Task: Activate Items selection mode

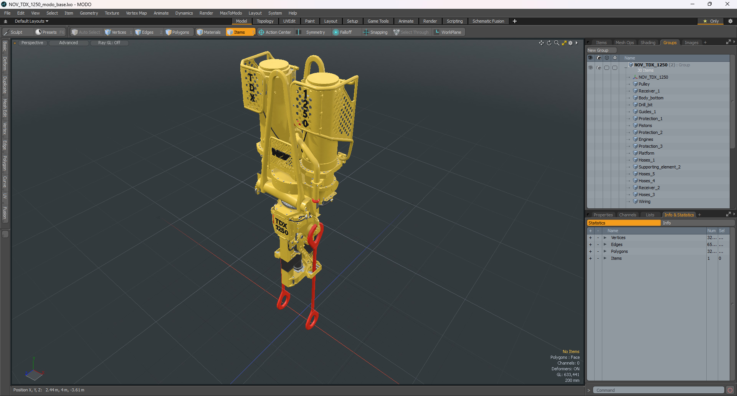Action: [240, 32]
